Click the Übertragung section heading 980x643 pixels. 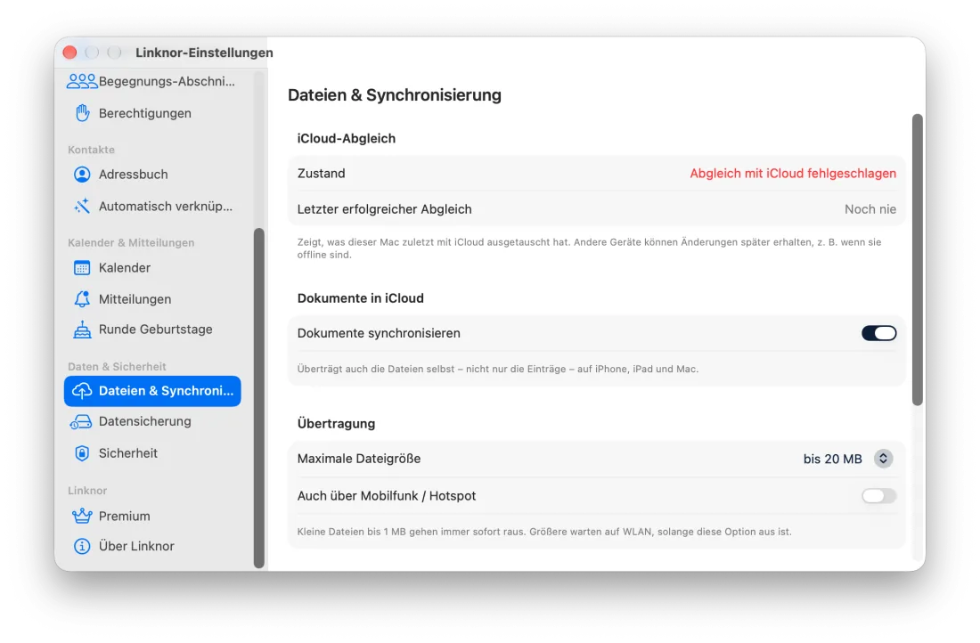tap(336, 424)
